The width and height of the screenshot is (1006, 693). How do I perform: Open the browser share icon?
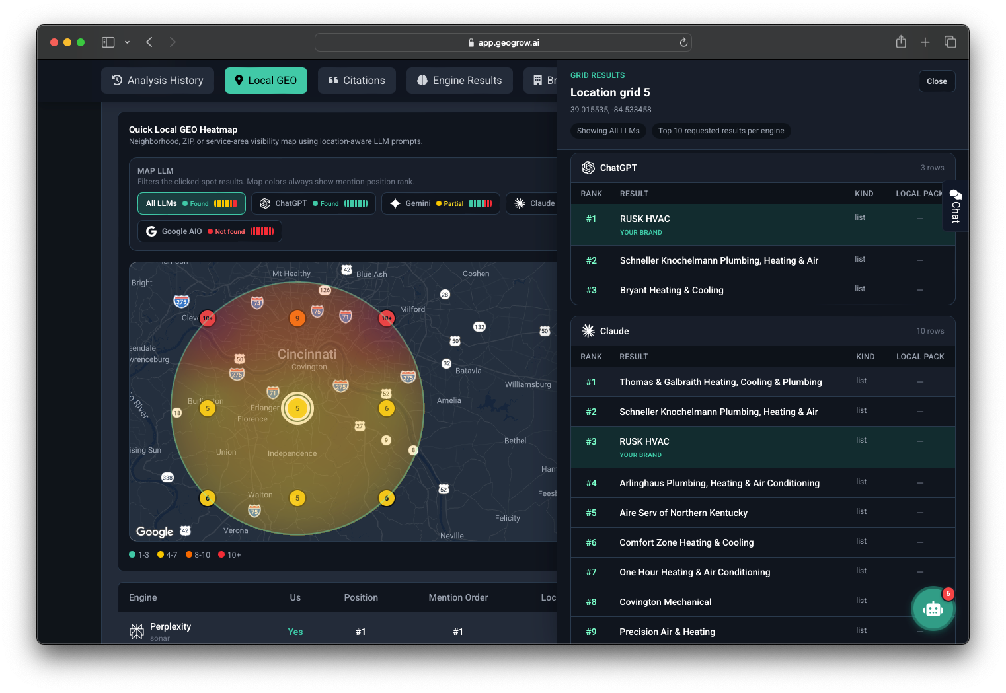point(901,42)
